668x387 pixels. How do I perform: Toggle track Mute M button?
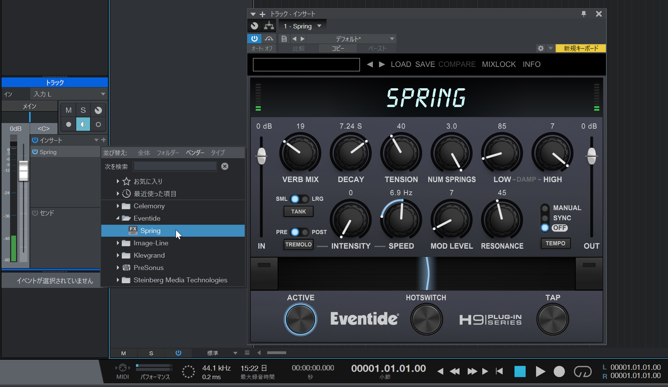click(68, 110)
